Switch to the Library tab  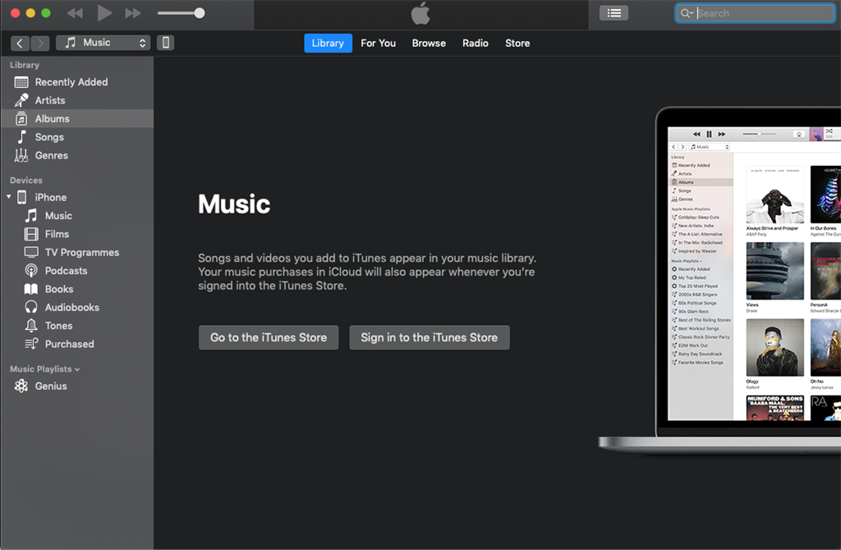[328, 43]
